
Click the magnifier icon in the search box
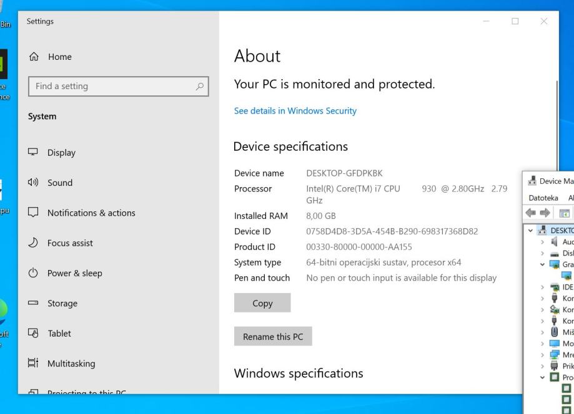click(x=199, y=87)
